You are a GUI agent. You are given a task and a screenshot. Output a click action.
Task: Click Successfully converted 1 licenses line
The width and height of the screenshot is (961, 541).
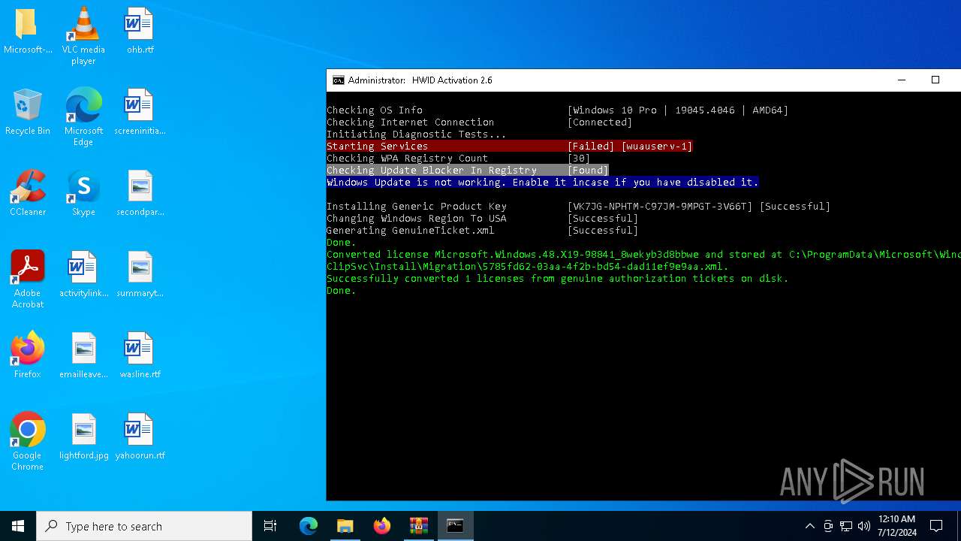(557, 279)
